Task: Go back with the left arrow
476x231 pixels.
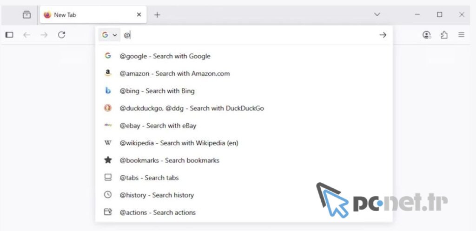Action: tap(26, 35)
